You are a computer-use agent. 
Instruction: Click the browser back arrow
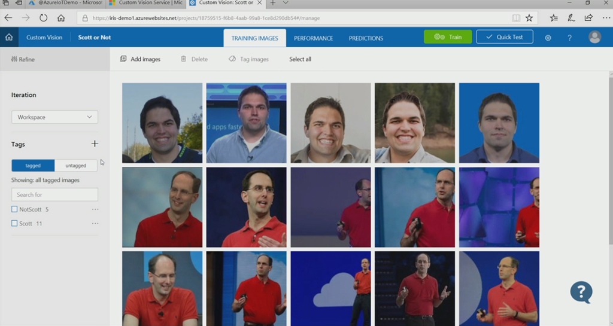pos(8,18)
